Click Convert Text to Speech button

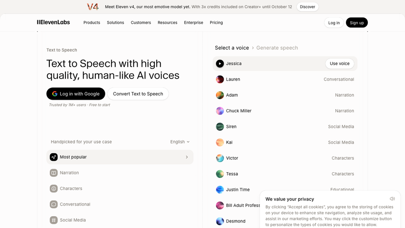click(138, 94)
